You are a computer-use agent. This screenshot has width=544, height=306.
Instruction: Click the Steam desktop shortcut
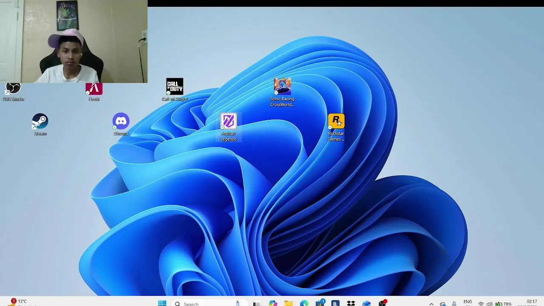pos(40,125)
